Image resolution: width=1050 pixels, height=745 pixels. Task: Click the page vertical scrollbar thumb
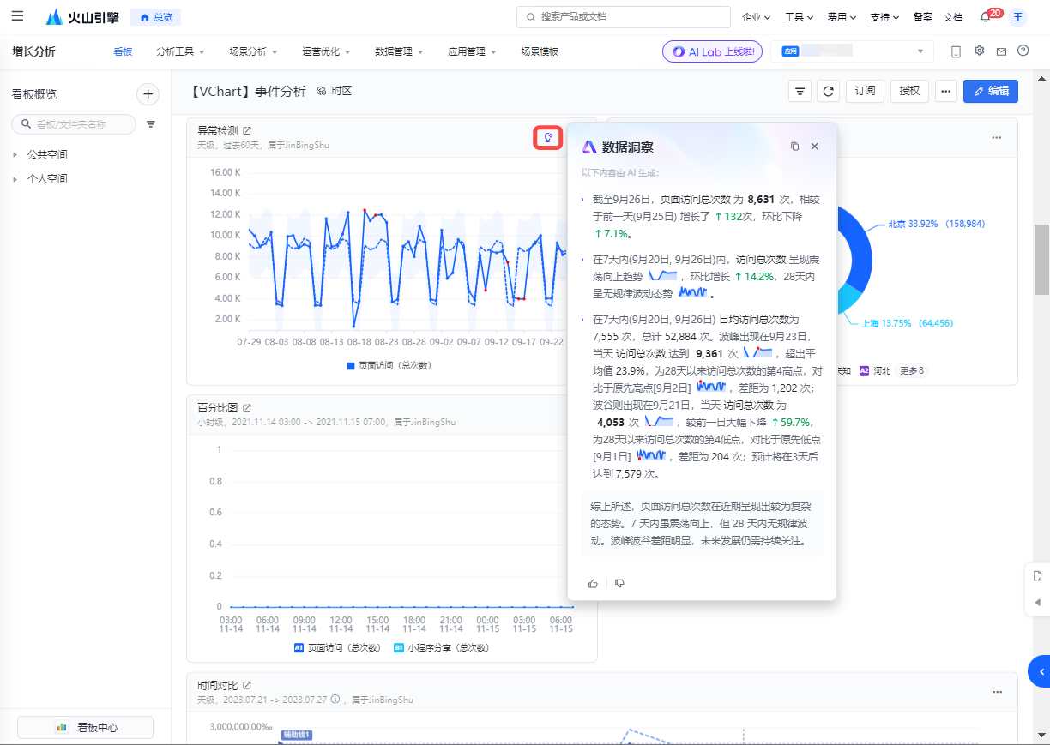tap(1042, 260)
